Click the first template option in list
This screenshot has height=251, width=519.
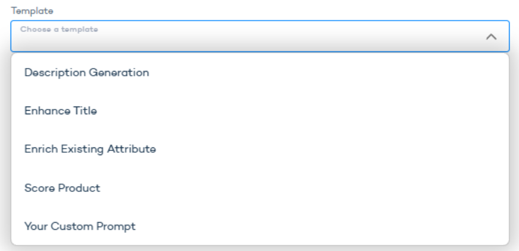87,73
